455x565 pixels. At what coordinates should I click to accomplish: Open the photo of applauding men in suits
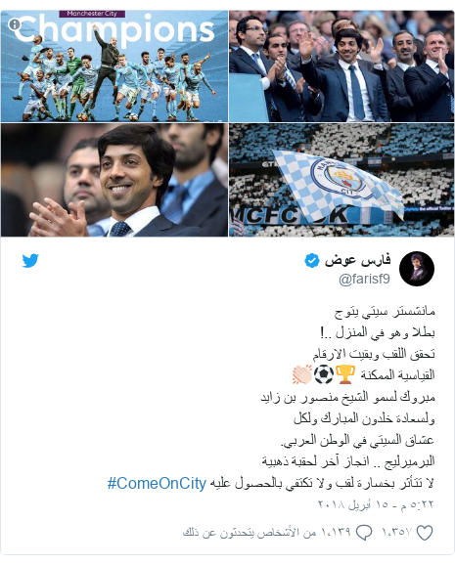341,66
